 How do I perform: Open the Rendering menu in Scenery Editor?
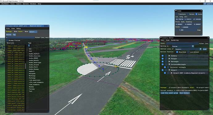[x=175, y=40]
